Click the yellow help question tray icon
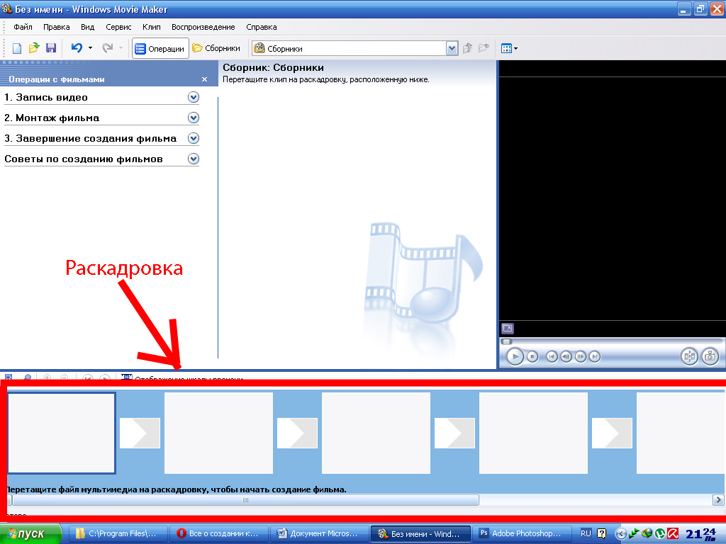 [601, 533]
